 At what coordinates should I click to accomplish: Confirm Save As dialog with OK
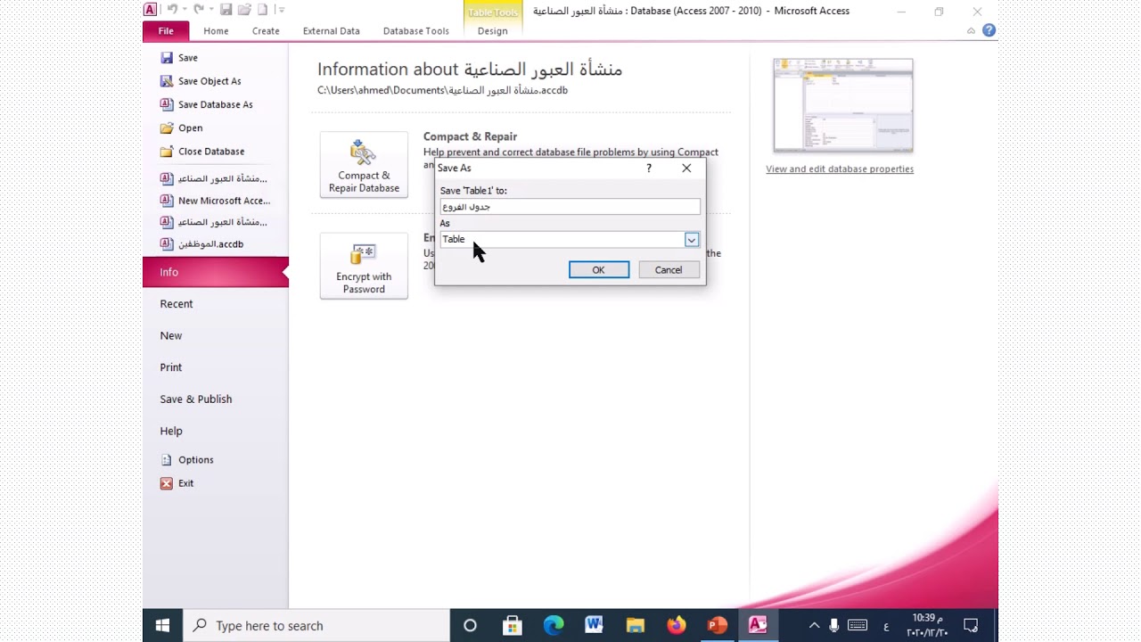(599, 270)
